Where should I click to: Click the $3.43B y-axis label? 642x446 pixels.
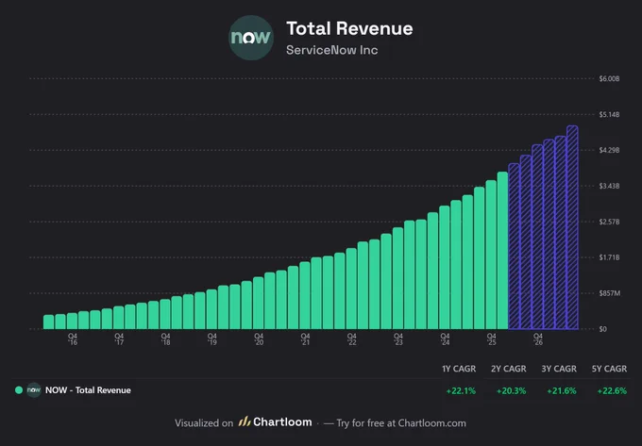click(x=609, y=186)
